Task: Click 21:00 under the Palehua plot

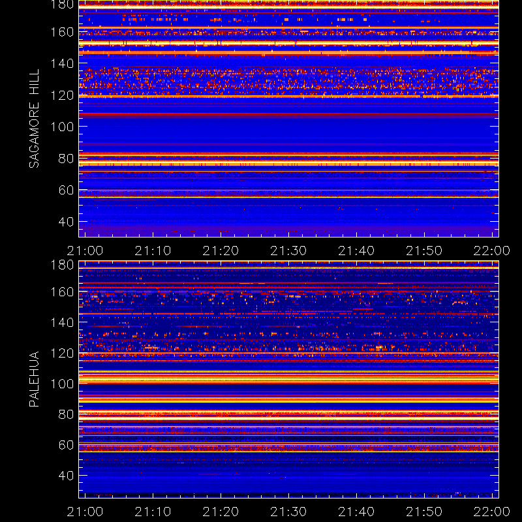Action: [85, 512]
